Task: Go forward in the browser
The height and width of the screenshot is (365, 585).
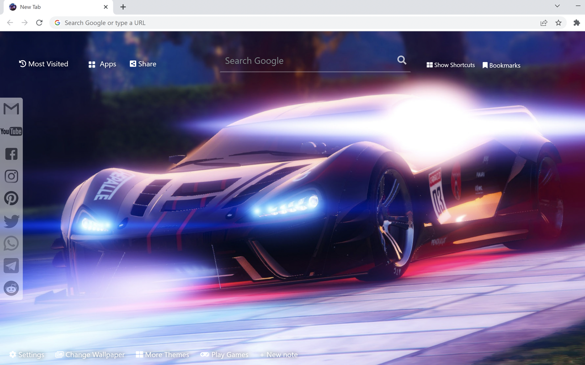Action: click(25, 23)
